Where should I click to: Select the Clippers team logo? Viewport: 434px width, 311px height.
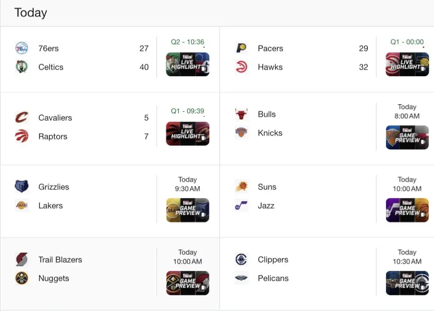(x=241, y=259)
